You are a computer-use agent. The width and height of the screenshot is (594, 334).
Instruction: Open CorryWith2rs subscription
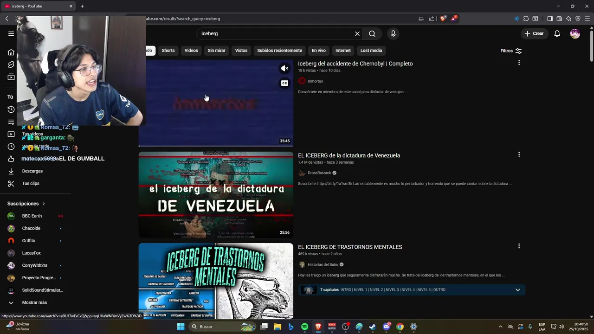(35, 265)
